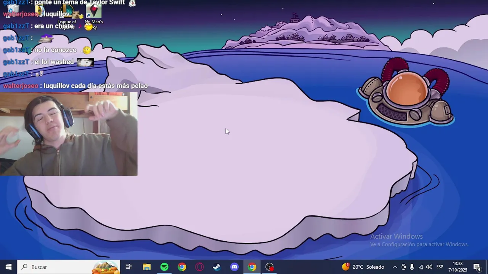Image resolution: width=488 pixels, height=274 pixels.
Task: Click the search highlight image in the search box
Action: tap(106, 267)
